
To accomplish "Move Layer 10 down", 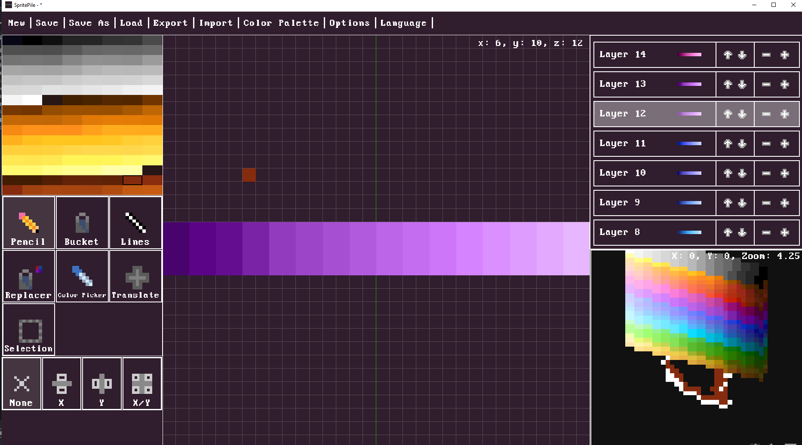I will click(742, 173).
